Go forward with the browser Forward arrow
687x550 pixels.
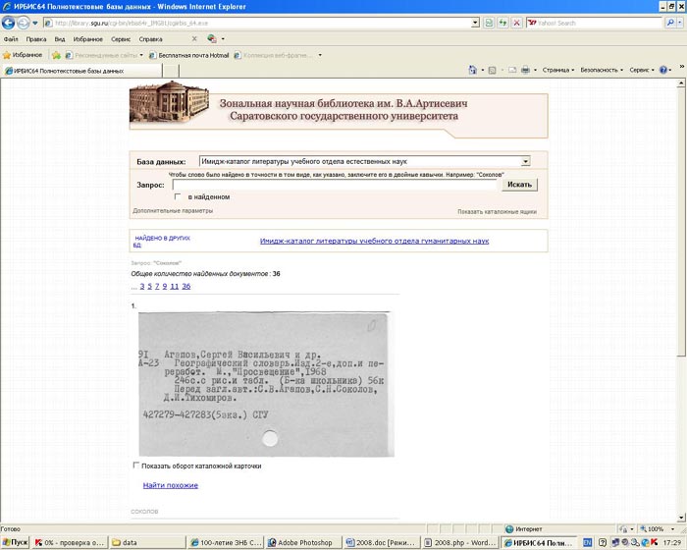[x=24, y=23]
